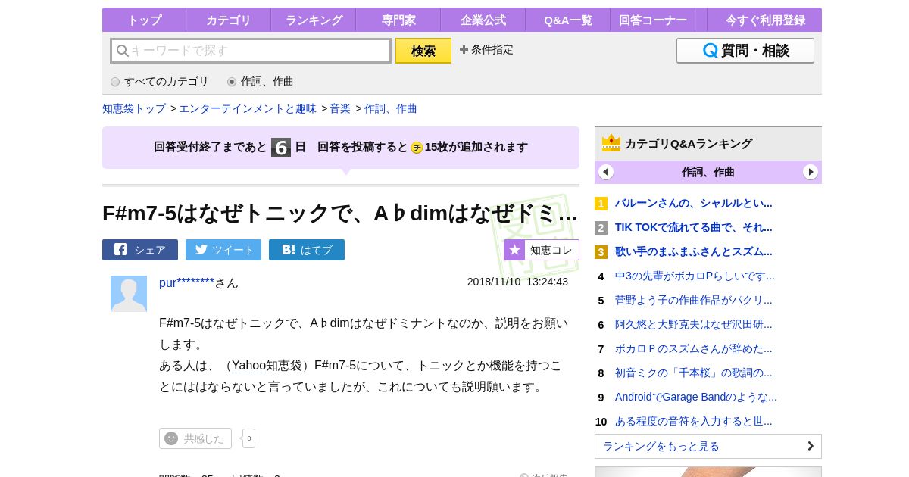Click the 知恵コレ star button
The height and width of the screenshot is (477, 909).
[542, 250]
